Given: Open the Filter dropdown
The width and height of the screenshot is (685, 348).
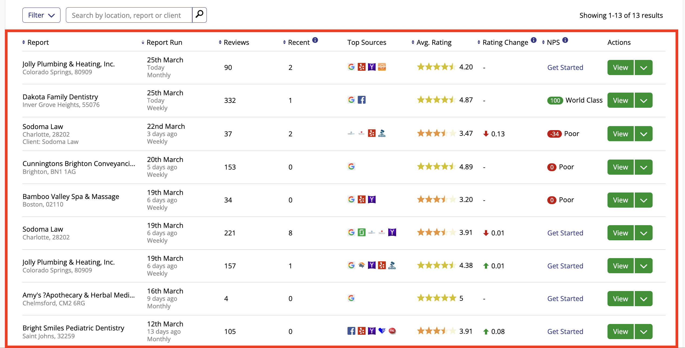Looking at the screenshot, I should [41, 15].
